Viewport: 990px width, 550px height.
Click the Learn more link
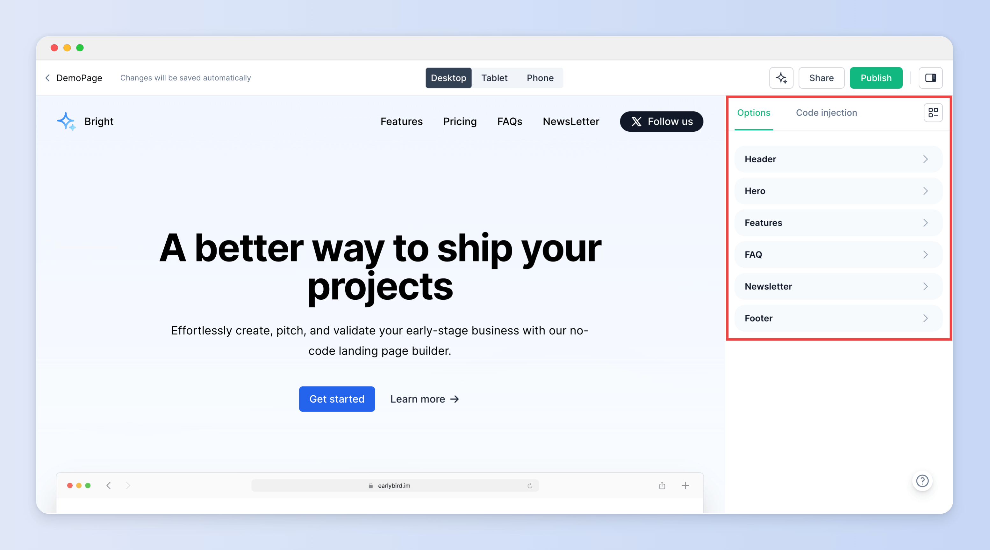point(425,399)
